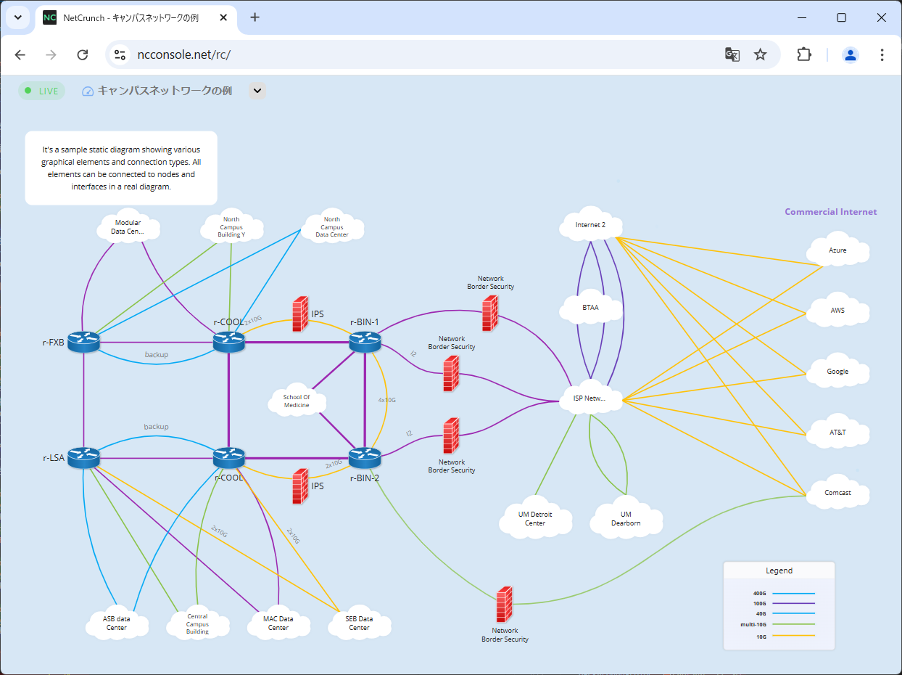902x675 pixels.
Task: Click the upper r-COOL router near Modular Data Center
Action: coord(228,343)
